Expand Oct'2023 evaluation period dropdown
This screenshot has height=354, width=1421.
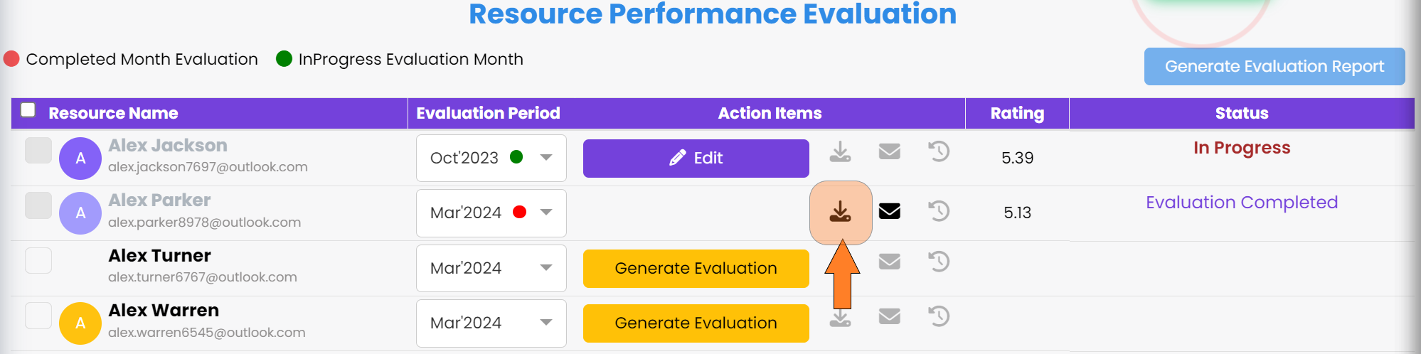[x=491, y=158]
